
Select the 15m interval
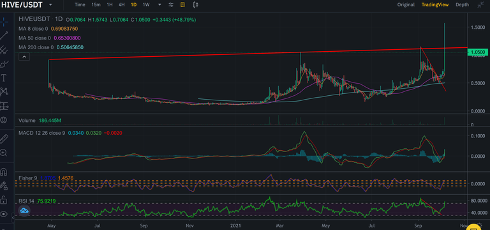click(96, 4)
